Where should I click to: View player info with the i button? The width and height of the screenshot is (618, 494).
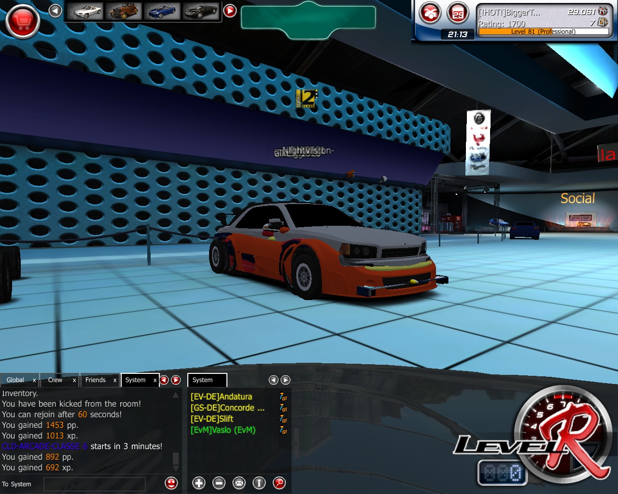tap(259, 483)
